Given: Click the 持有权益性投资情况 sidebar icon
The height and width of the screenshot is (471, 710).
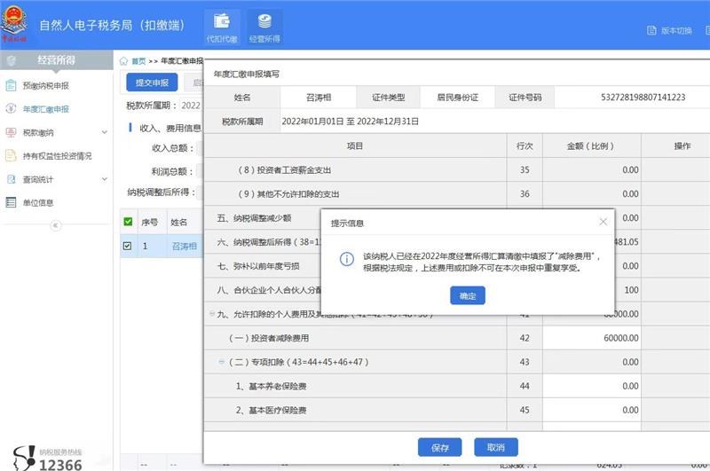Looking at the screenshot, I should click(11, 156).
